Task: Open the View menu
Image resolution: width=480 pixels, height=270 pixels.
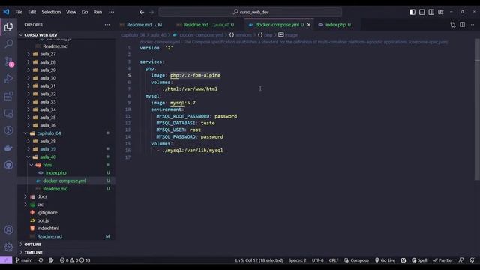Action: (71, 12)
